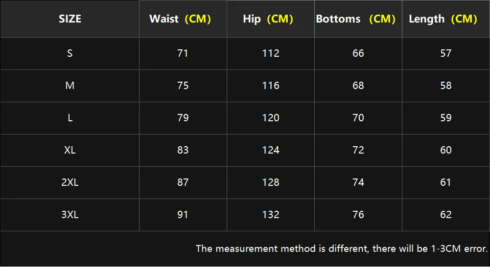Click the Hip (CM) column header

tap(268, 19)
